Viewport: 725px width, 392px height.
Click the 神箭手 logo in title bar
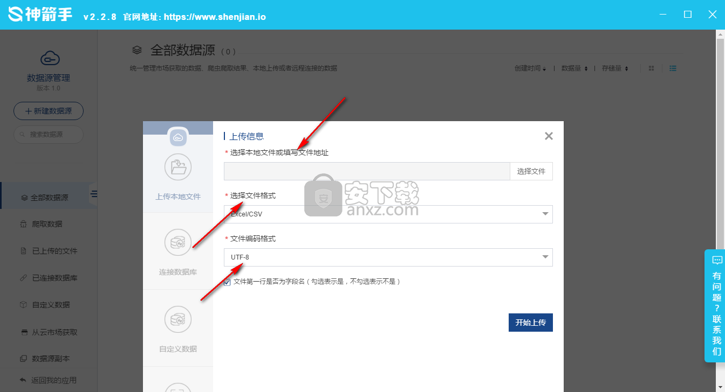click(41, 15)
